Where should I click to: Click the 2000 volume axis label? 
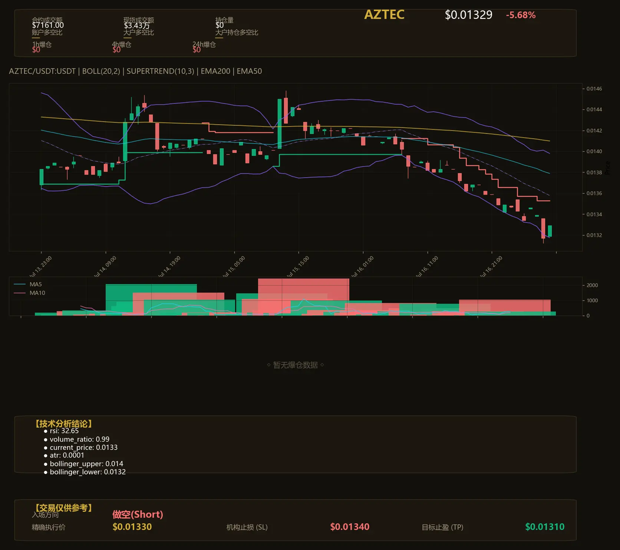592,285
